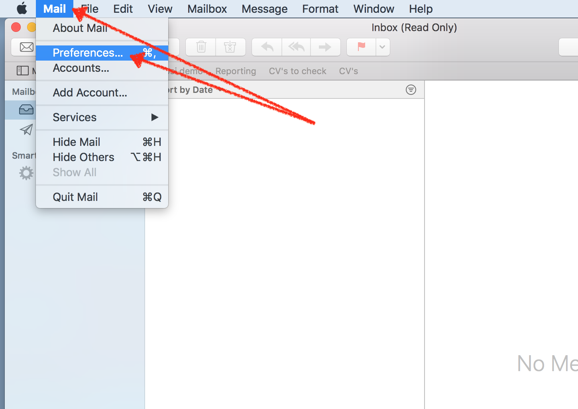Click the Junk mail icon in toolbar

point(230,47)
